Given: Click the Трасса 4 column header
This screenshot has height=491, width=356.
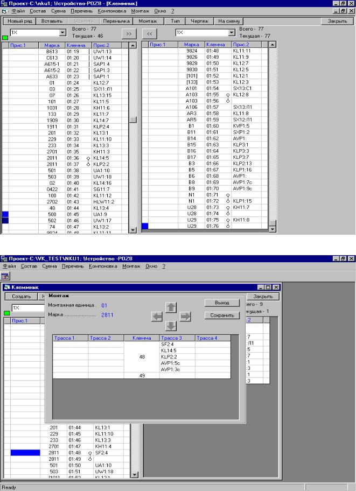Looking at the screenshot, I should tap(213, 338).
